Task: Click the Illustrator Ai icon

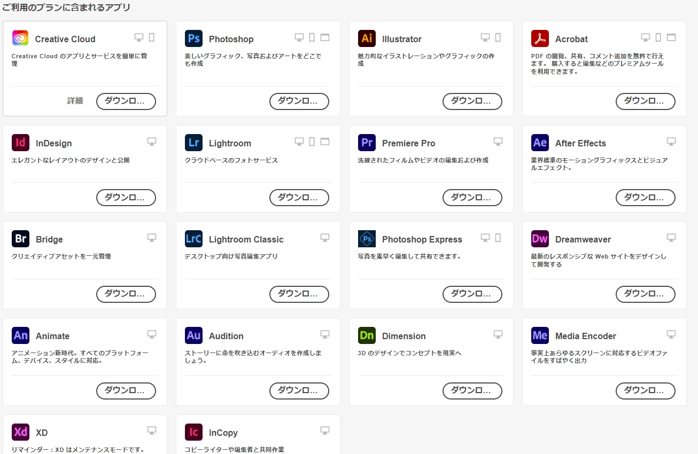Action: (x=367, y=38)
